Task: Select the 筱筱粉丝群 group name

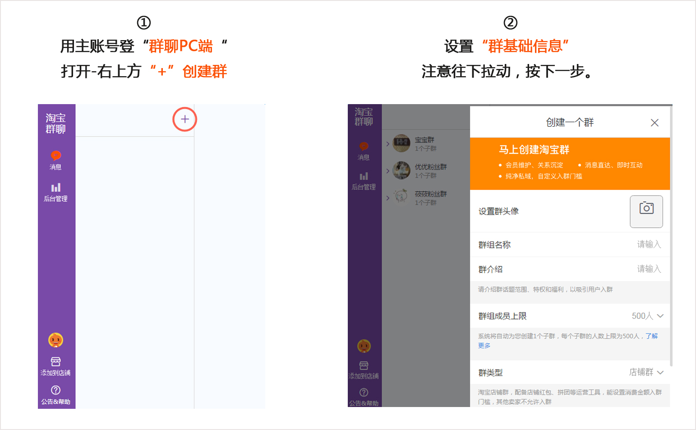Action: [x=431, y=194]
